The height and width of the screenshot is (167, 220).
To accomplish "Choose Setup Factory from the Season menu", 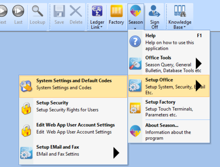I will 169,108.
